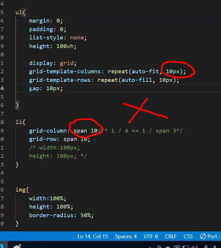The image size is (221, 248).
Task: Click the grid-column property name
Action: (48, 131)
